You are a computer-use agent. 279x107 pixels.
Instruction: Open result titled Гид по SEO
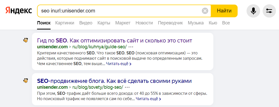[114, 41]
